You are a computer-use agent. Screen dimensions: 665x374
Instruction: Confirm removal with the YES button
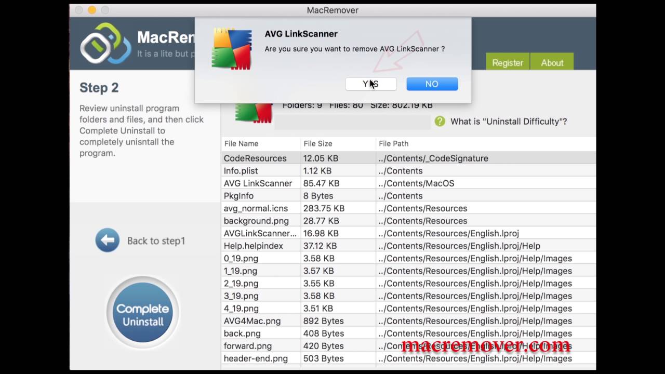click(x=371, y=84)
